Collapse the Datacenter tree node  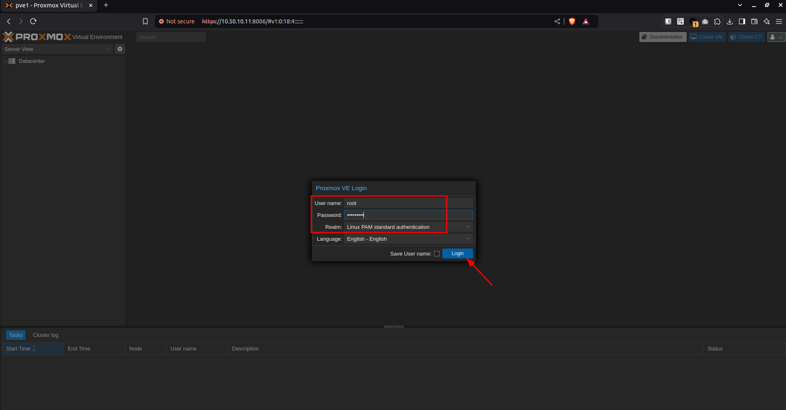[6, 61]
